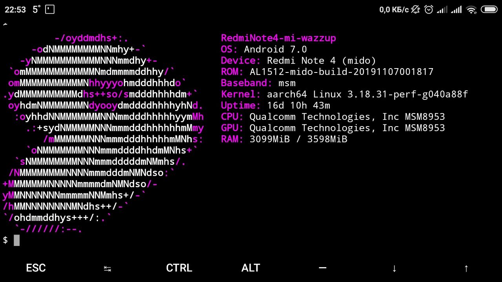Tap the first SIM signal bars icon
Screen dimensions: 502x282
tap(442, 9)
